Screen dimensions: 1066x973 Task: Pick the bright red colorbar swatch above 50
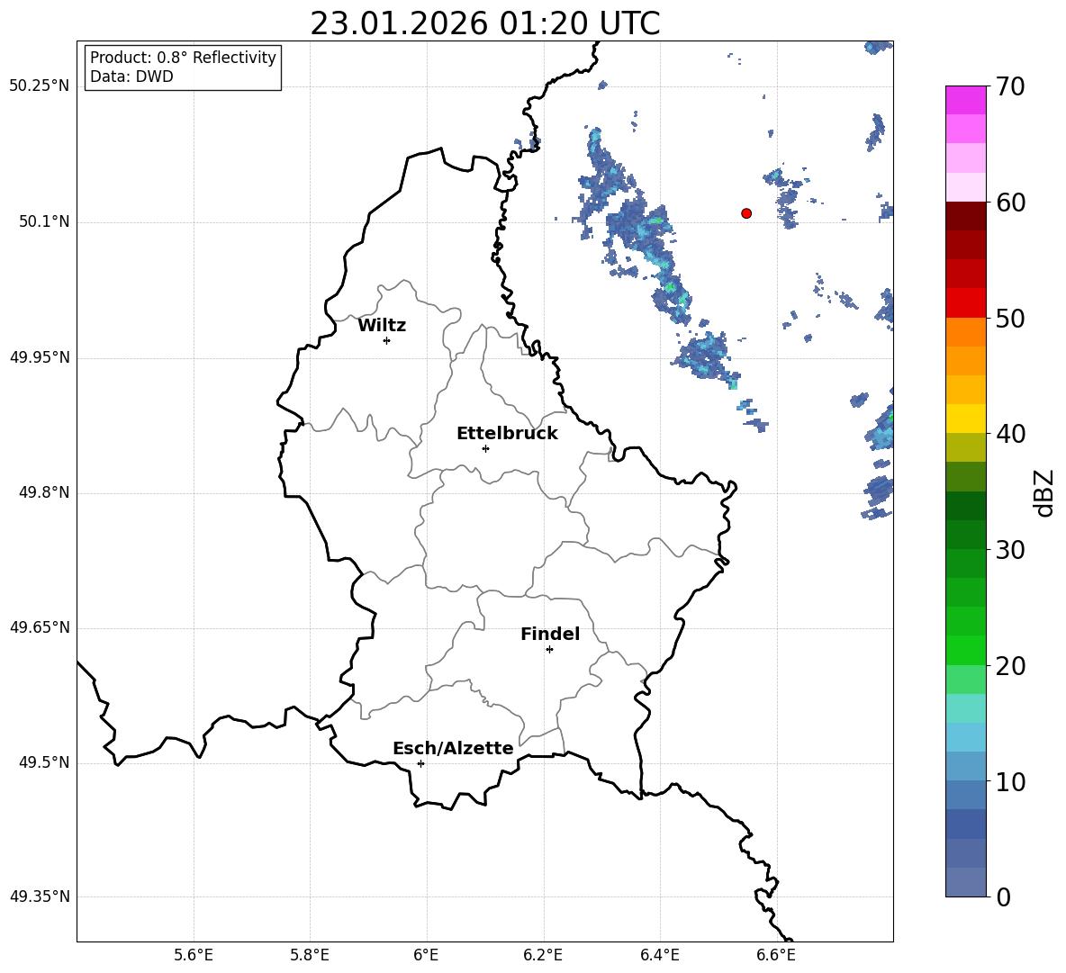965,302
